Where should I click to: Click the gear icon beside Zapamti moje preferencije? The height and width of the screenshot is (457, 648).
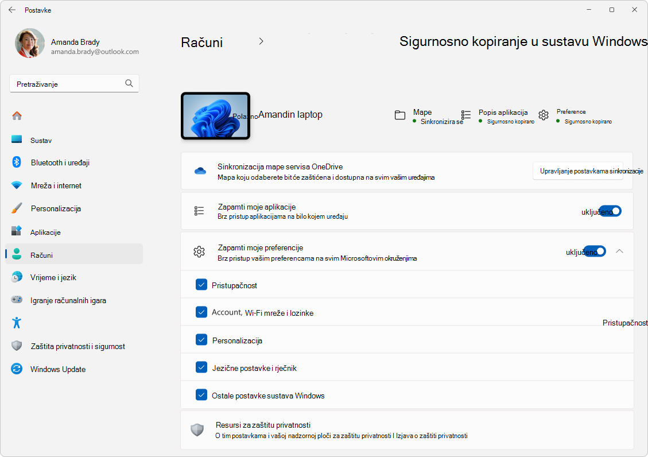point(199,251)
